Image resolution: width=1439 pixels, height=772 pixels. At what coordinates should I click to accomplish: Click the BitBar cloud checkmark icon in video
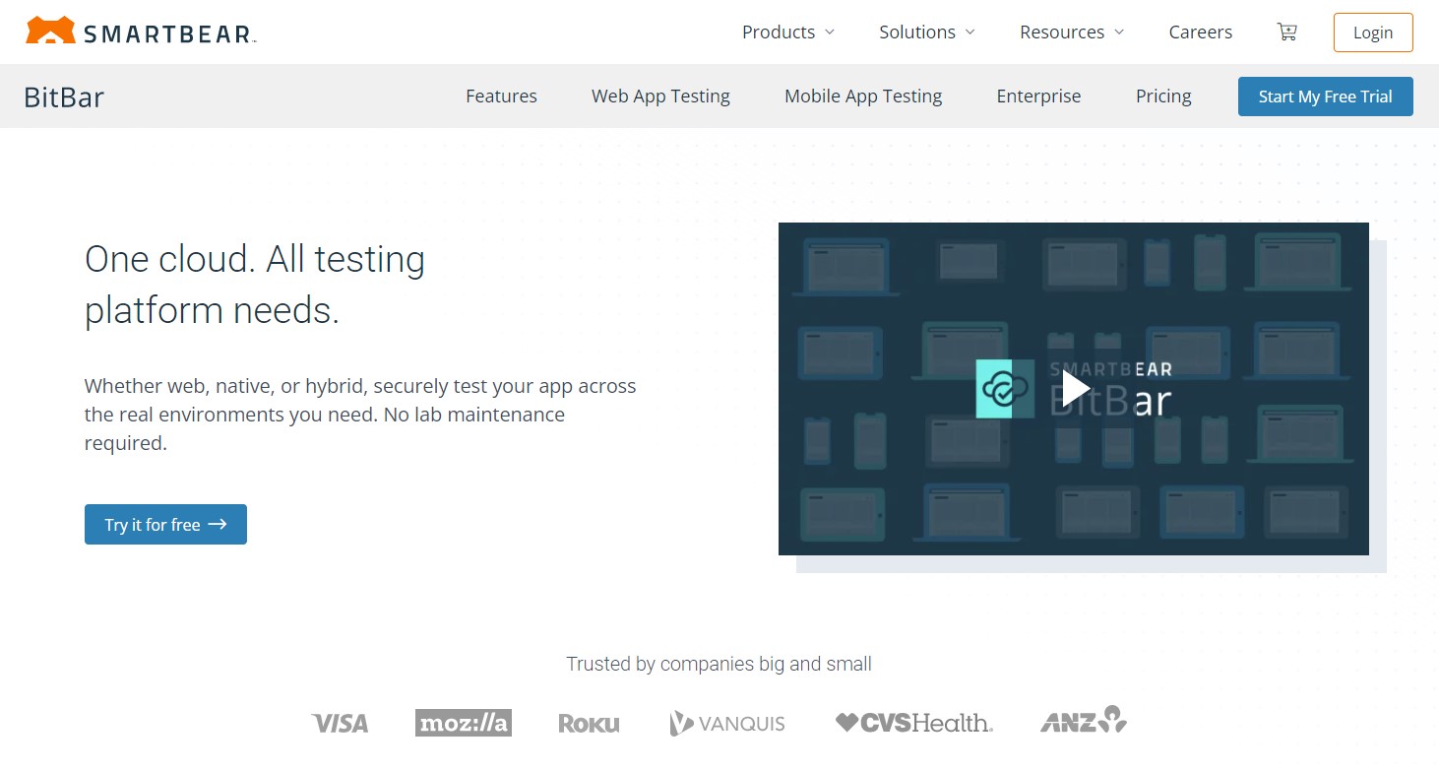tap(1005, 389)
